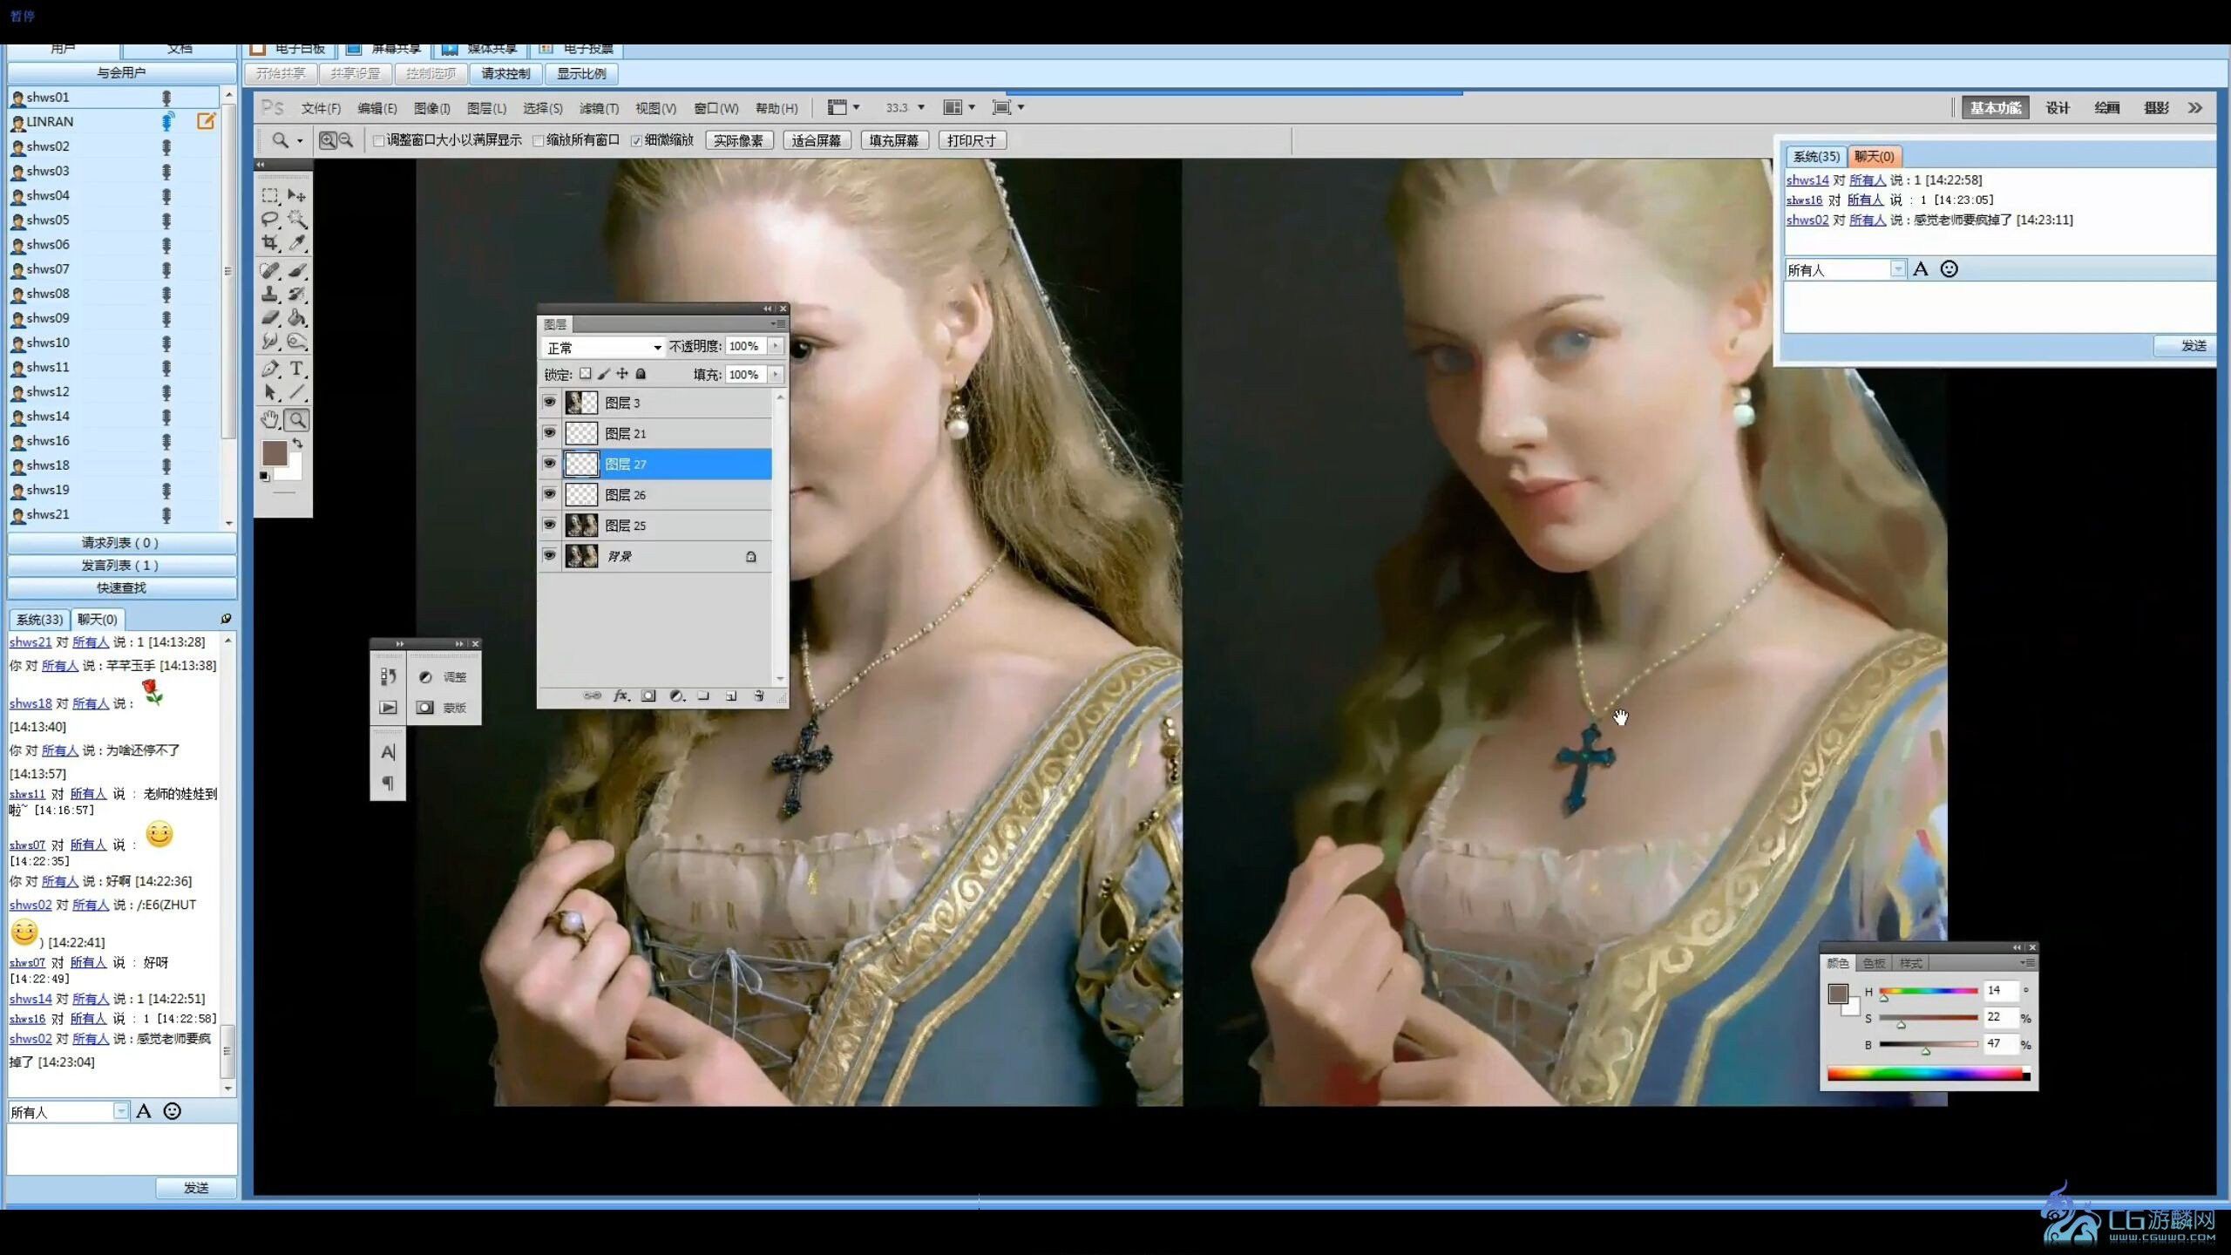Expand more workspaces chevron
This screenshot has width=2231, height=1255.
point(2194,108)
